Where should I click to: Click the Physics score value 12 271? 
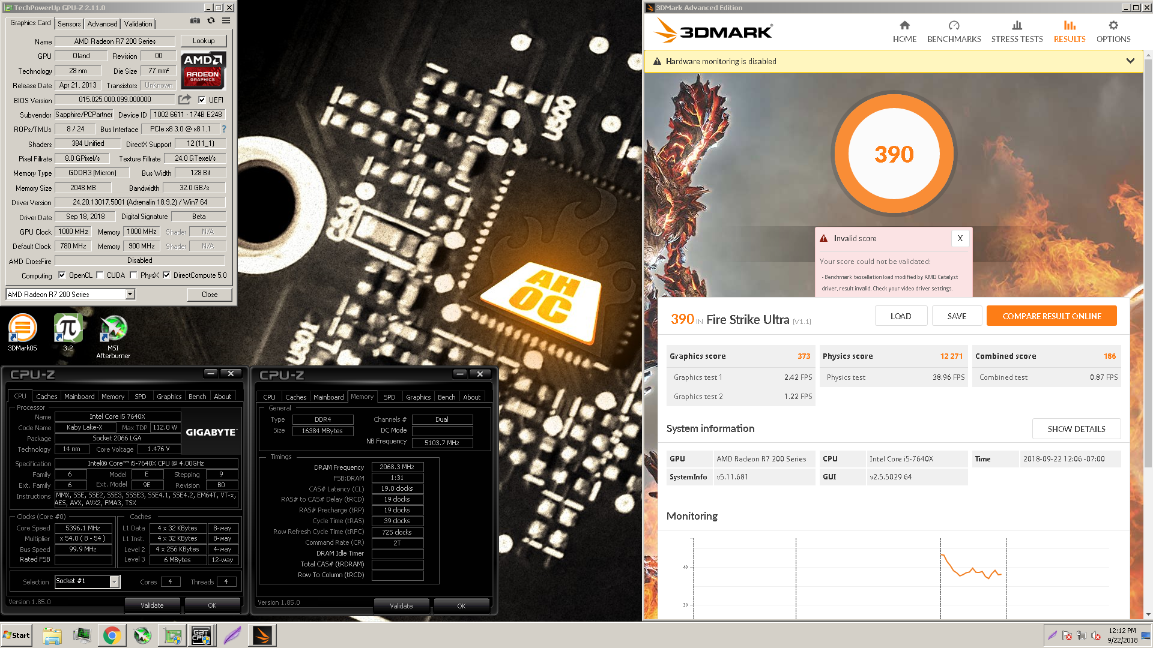point(951,356)
